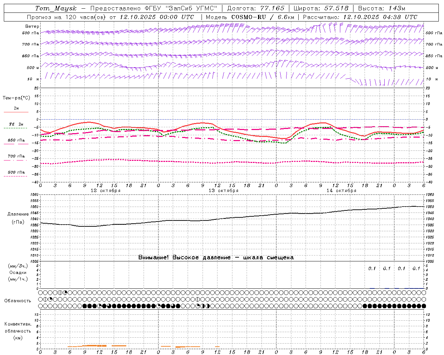Click the 'Облачность' cloudiness label
Image resolution: width=444 pixels, height=355 pixels.
click(18, 301)
